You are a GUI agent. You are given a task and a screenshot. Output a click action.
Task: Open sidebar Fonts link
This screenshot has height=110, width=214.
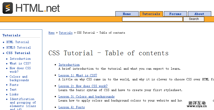click(14, 85)
